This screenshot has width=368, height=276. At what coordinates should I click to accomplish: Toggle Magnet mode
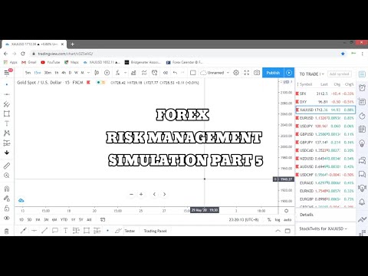(7, 189)
